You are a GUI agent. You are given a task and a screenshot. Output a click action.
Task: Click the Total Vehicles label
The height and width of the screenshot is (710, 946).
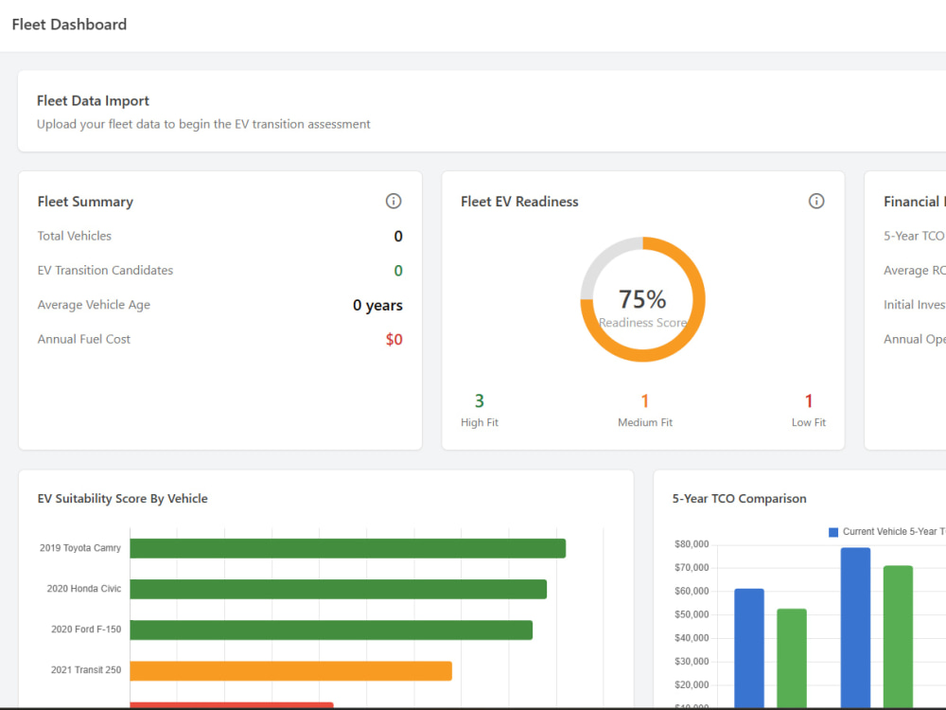point(74,236)
